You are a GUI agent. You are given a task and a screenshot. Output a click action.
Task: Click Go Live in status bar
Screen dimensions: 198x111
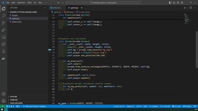tap(177, 106)
